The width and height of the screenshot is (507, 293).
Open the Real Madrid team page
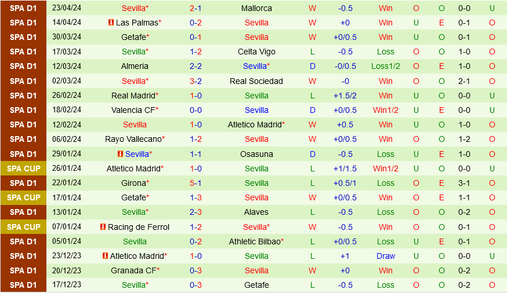click(x=133, y=96)
